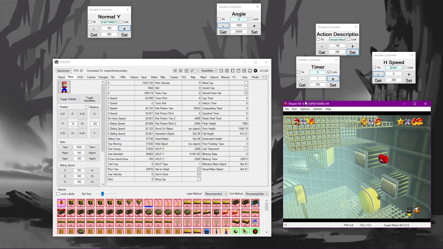This screenshot has width=443, height=249.
Task: Open the STROOP settings gear icon
Action: click(255, 71)
